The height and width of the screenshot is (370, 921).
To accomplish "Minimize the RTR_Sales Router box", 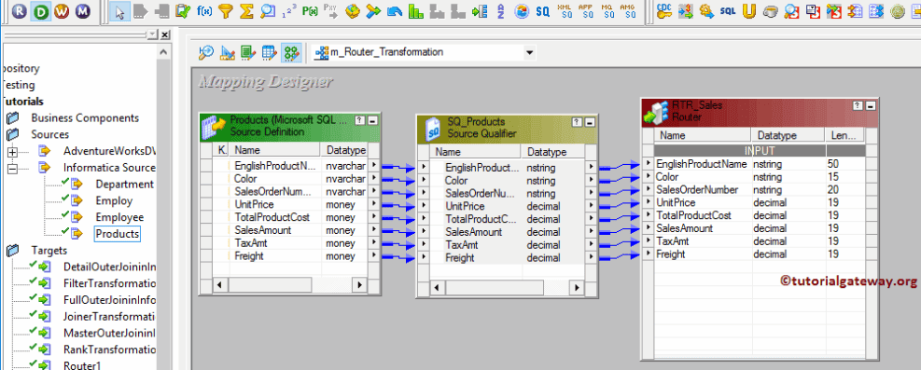I will [871, 105].
